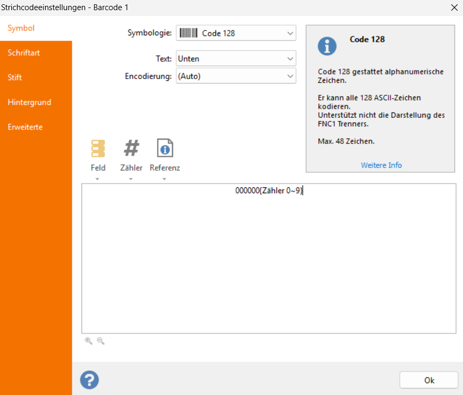Select the Erweiterte tab
This screenshot has height=395, width=463.
pyautogui.click(x=25, y=127)
